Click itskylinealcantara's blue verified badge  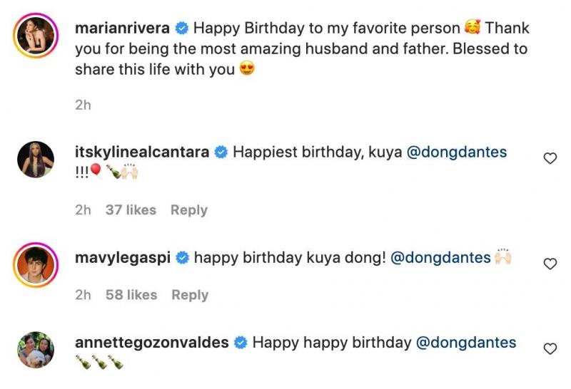[x=221, y=152]
